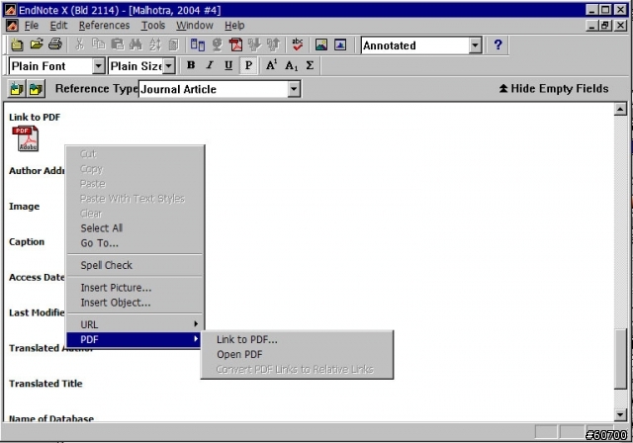The width and height of the screenshot is (633, 443).
Task: Click the Open Link globe icon
Action: pos(218,44)
